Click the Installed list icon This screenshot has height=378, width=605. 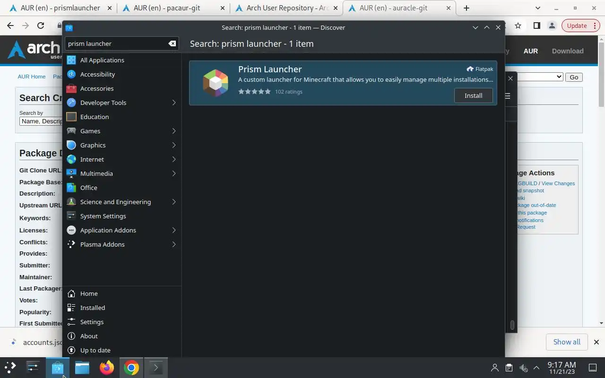point(71,308)
